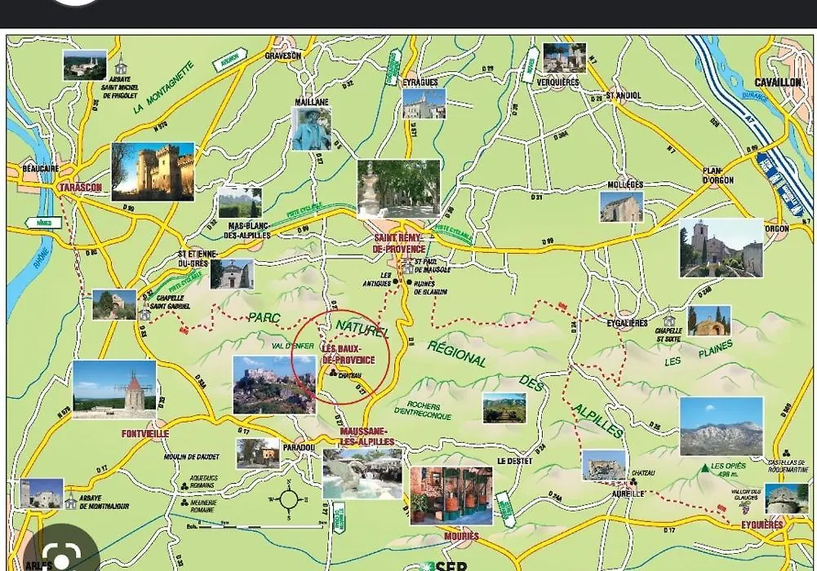Click the Château marker near Aureille
This screenshot has width=817, height=571.
[x=633, y=483]
